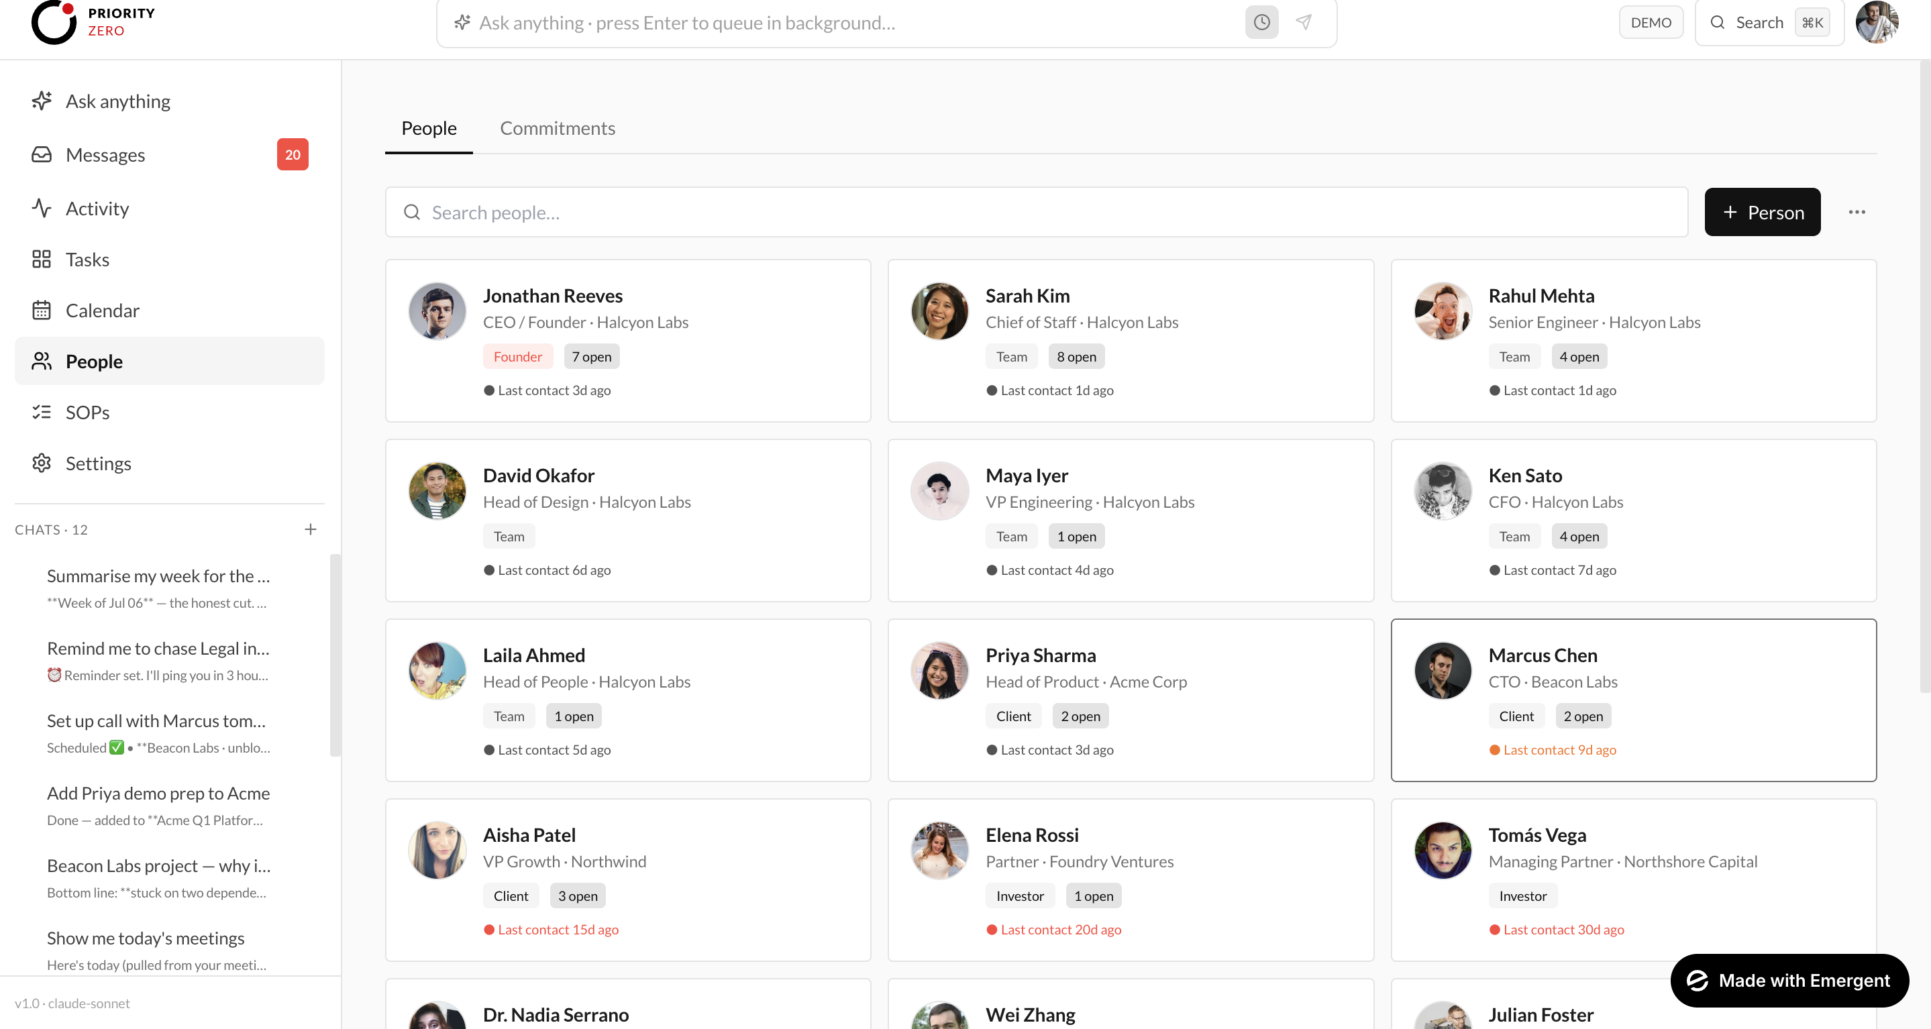The height and width of the screenshot is (1029, 1931).
Task: Open Aisha Patel's avatar photo
Action: click(x=437, y=850)
